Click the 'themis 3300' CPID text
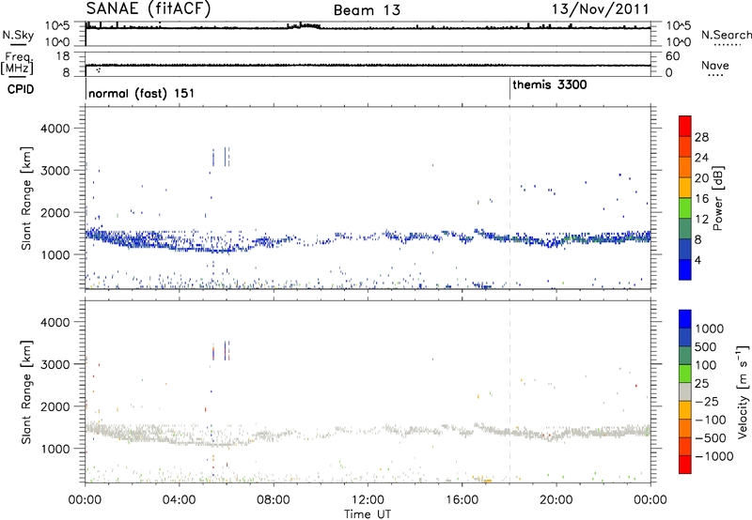 550,85
